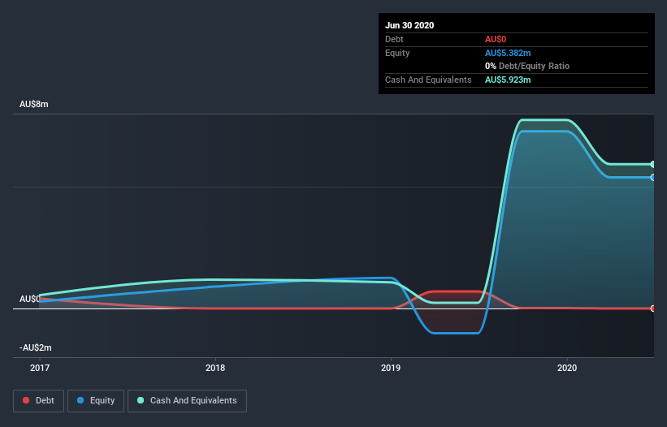Viewport: 667px width, 427px height.
Task: Toggle the Debt series legend button
Action: pyautogui.click(x=39, y=401)
